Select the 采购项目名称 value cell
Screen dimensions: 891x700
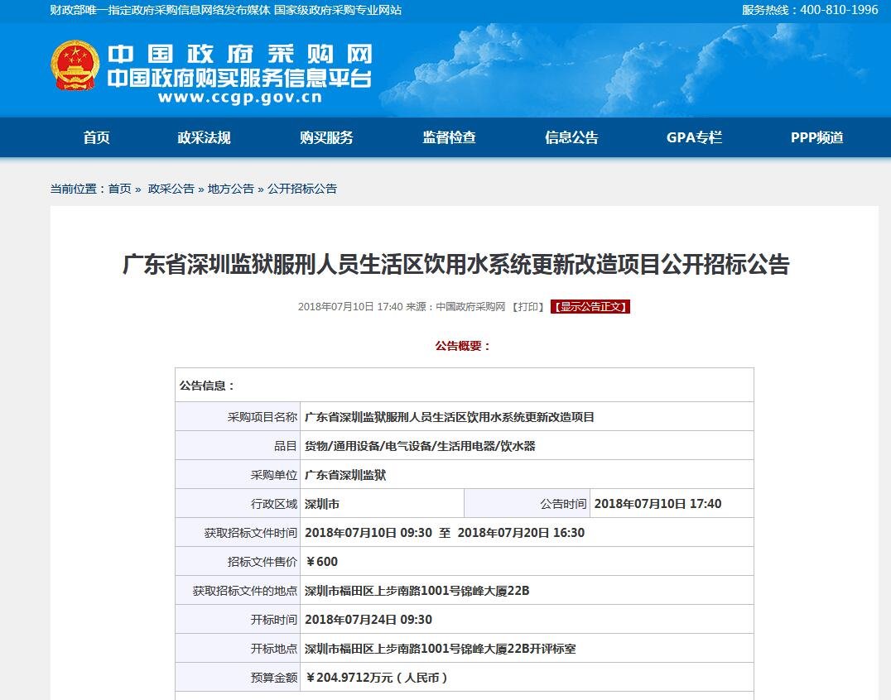(x=527, y=417)
